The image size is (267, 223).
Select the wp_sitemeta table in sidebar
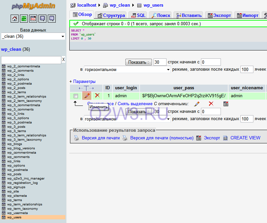[x=17, y=196]
